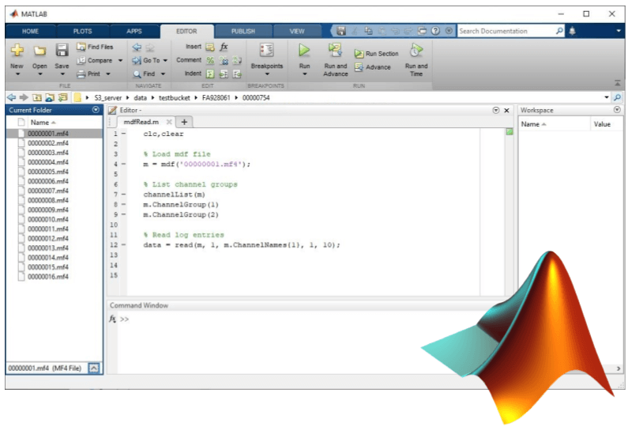The width and height of the screenshot is (632, 427).
Task: Open the notifications bell icon
Action: click(x=572, y=31)
